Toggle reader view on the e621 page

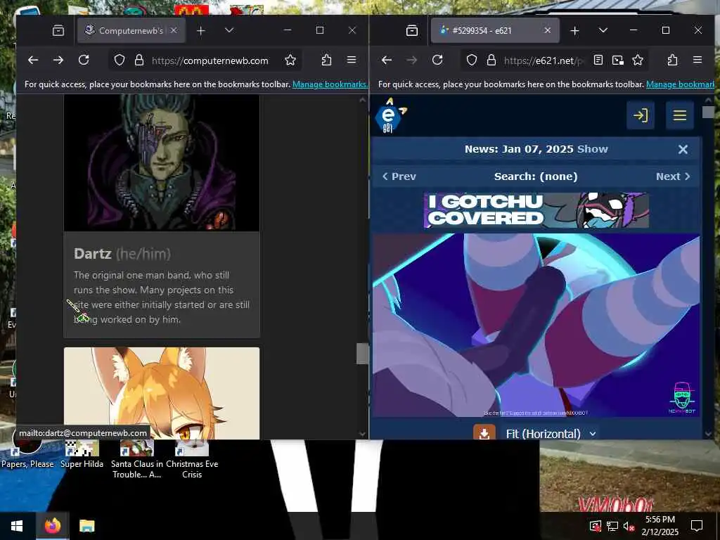[x=598, y=60]
